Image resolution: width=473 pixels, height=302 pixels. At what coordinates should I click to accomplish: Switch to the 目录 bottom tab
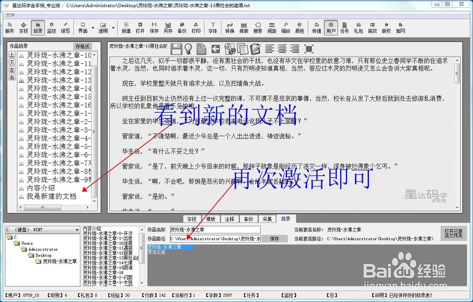coord(286,219)
